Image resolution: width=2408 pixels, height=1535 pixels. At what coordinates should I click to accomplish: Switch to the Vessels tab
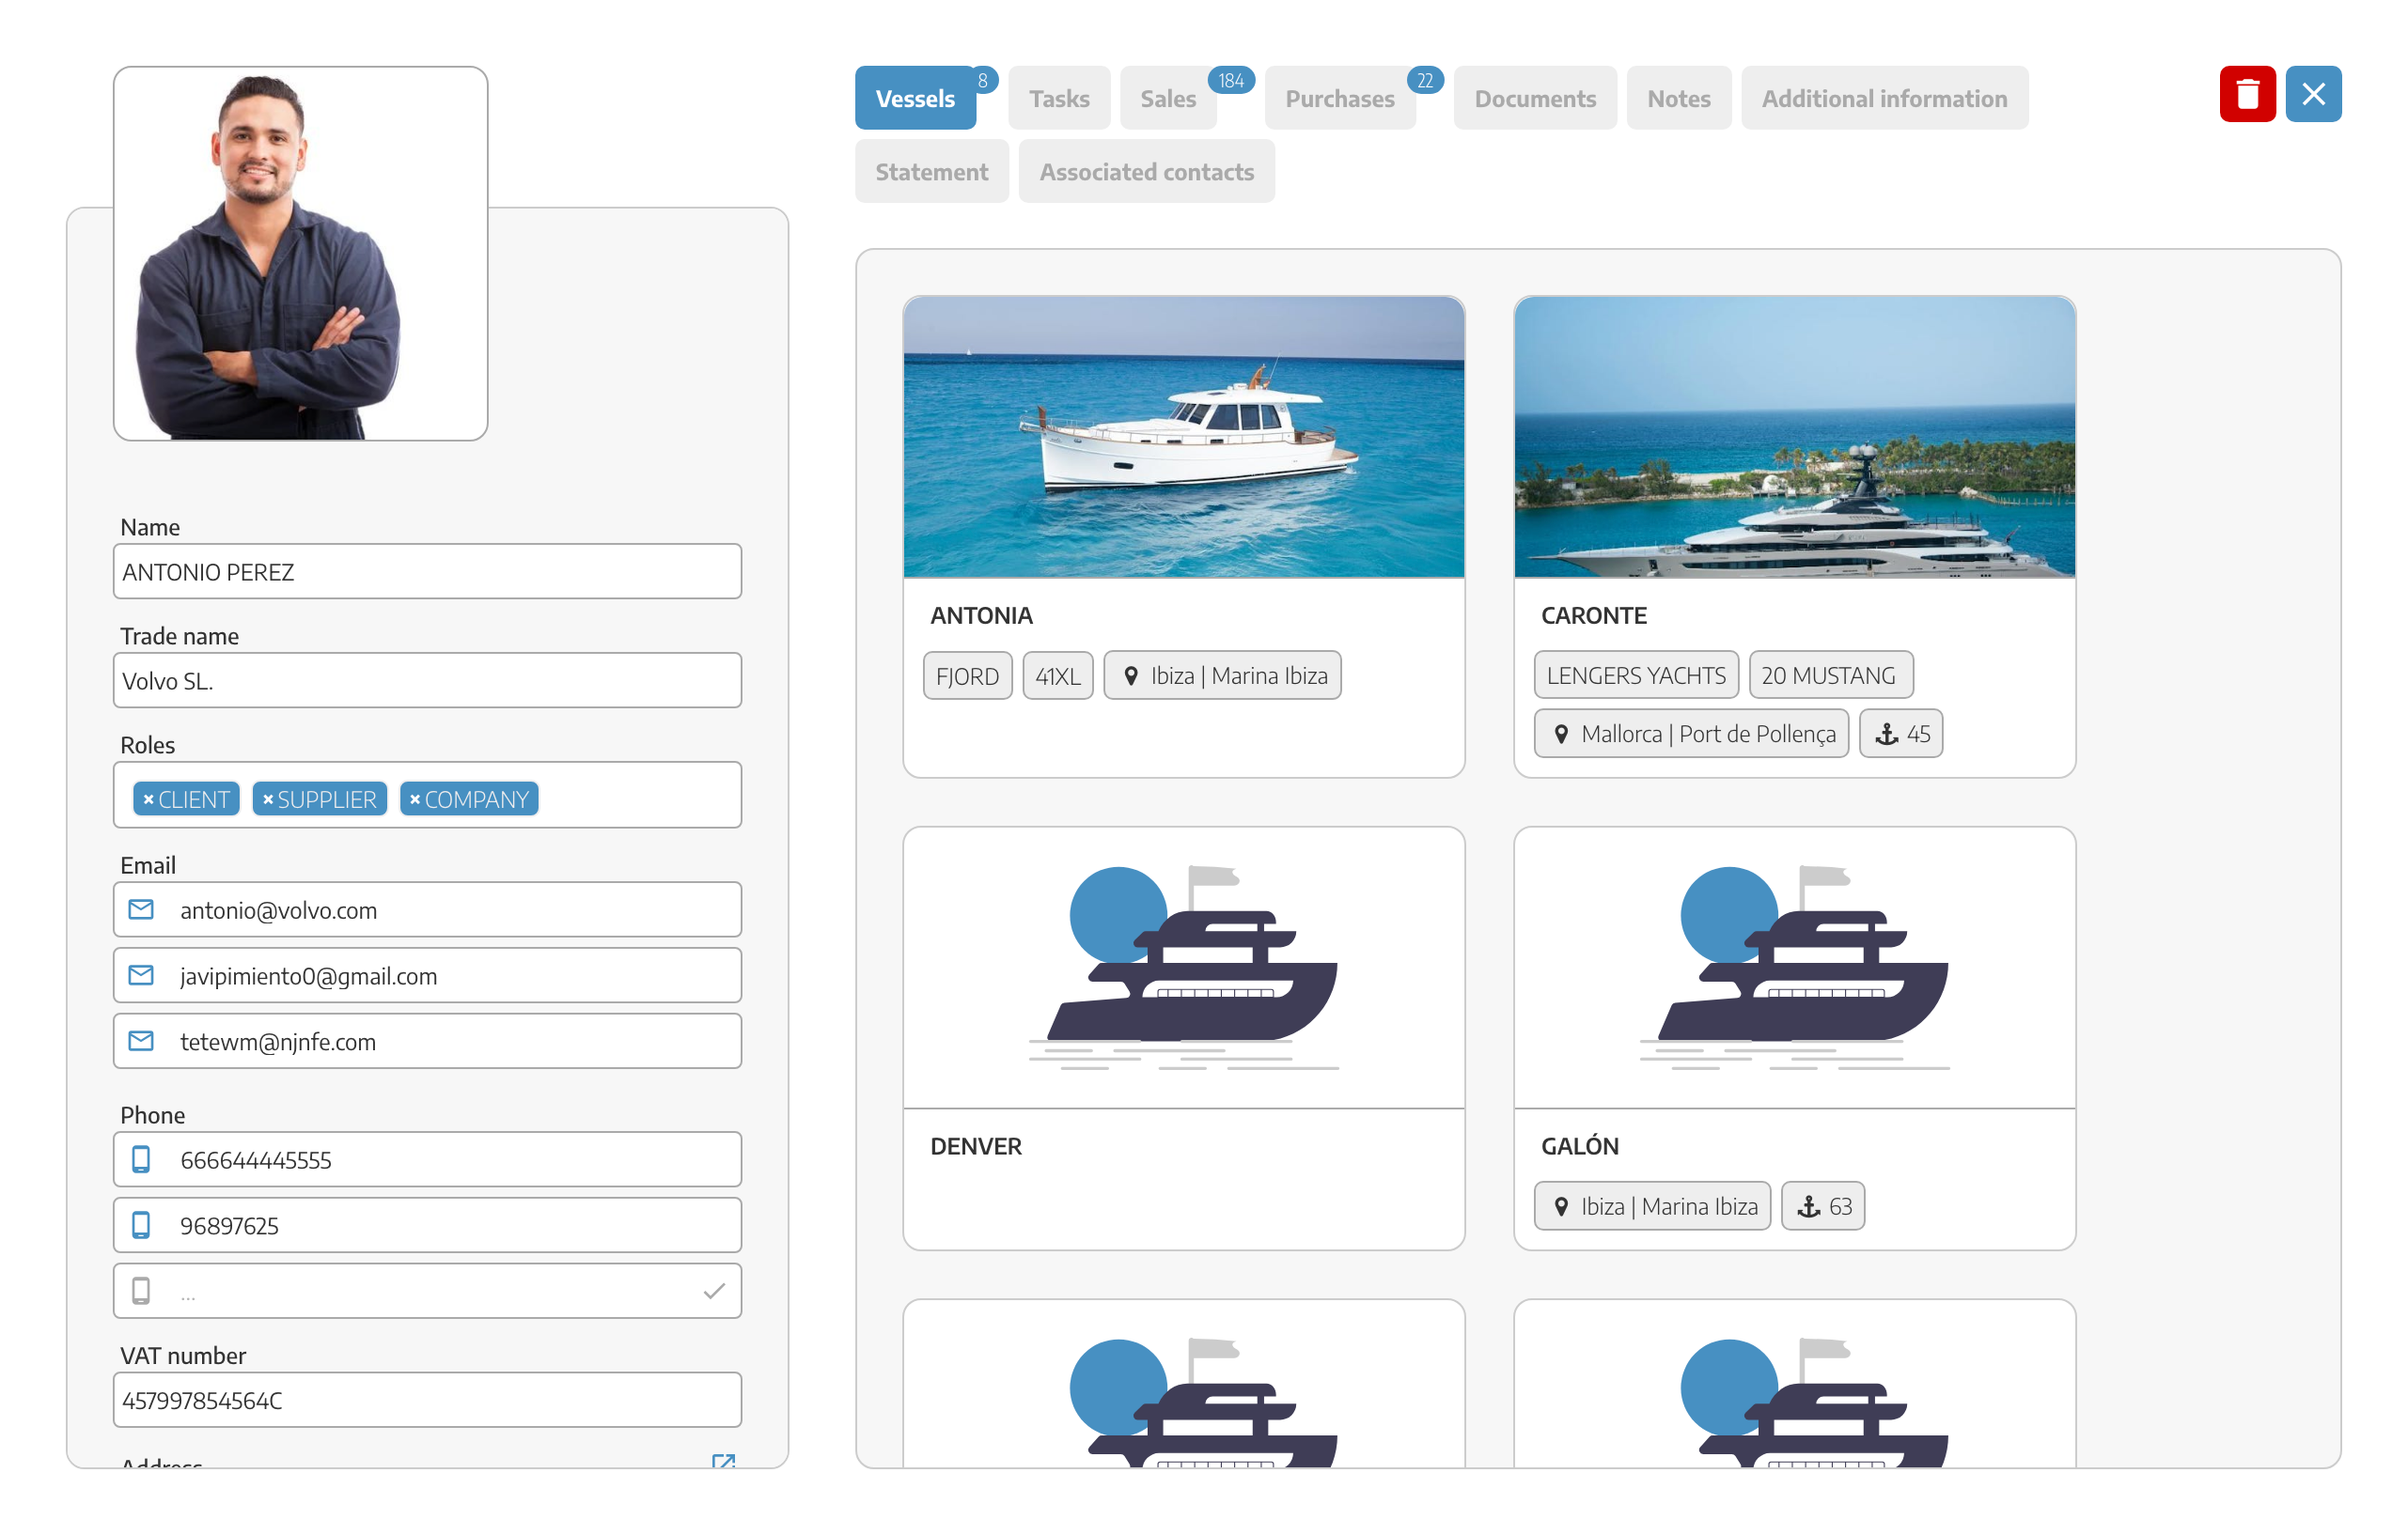pos(915,98)
